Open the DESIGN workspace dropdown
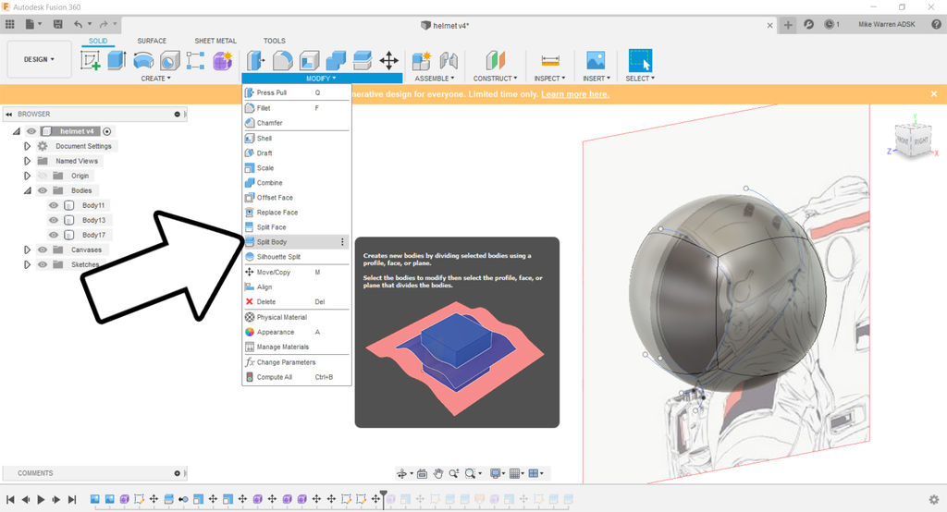This screenshot has width=947, height=512. point(39,59)
